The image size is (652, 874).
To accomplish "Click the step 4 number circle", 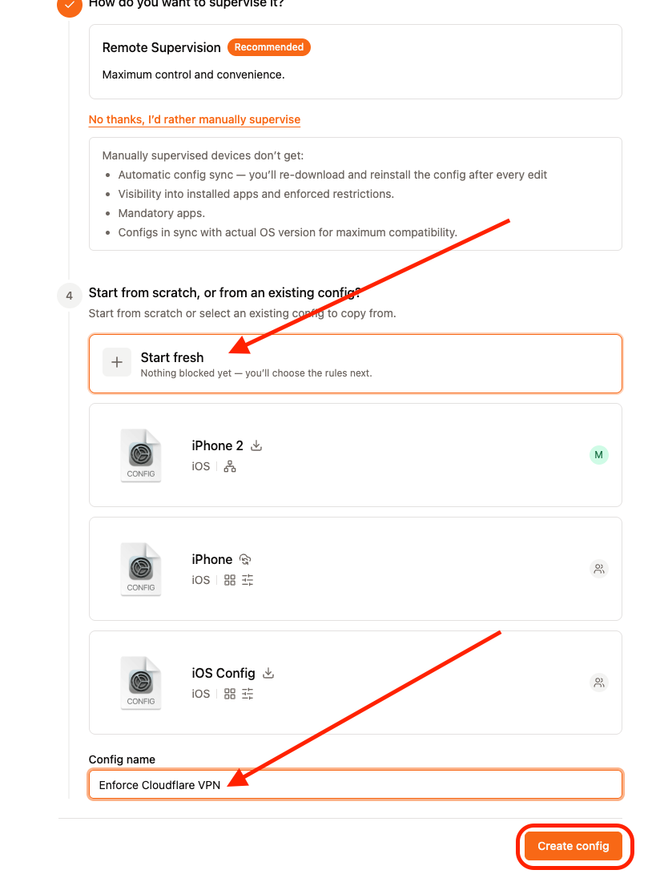I will click(70, 296).
